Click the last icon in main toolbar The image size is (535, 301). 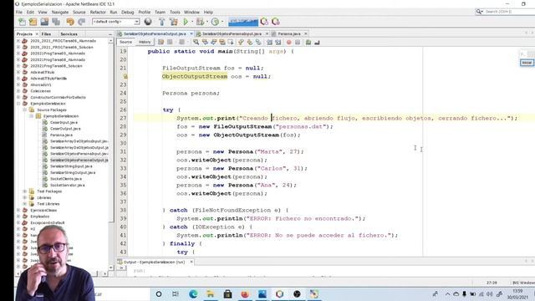click(x=276, y=22)
